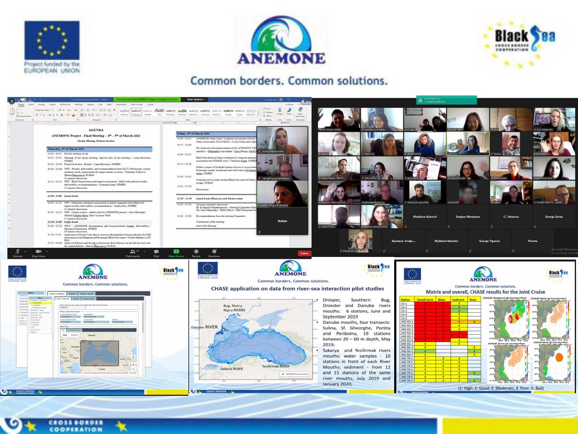The image size is (578, 434).
Task: Open the Reactions icon in Zoom toolbar
Action: tap(214, 251)
